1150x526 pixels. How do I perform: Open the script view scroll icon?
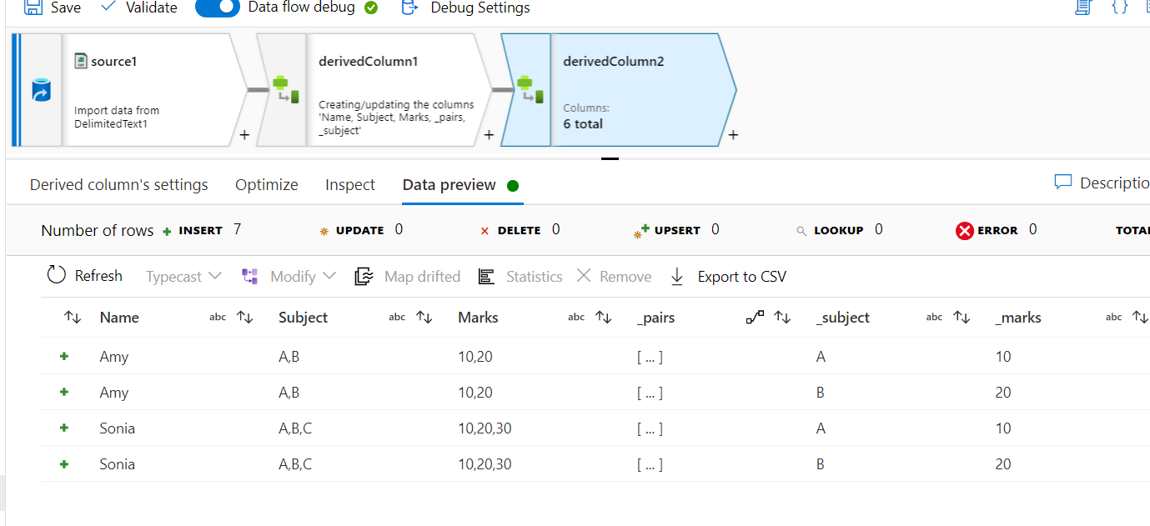(x=1083, y=8)
